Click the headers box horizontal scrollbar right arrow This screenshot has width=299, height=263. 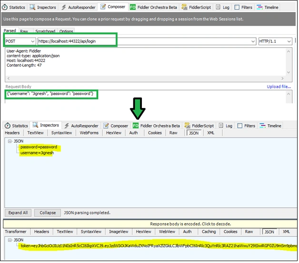click(282, 78)
